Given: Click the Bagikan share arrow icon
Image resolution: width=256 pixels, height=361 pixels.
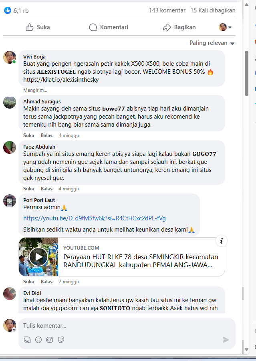Looking at the screenshot, I should (x=167, y=27).
